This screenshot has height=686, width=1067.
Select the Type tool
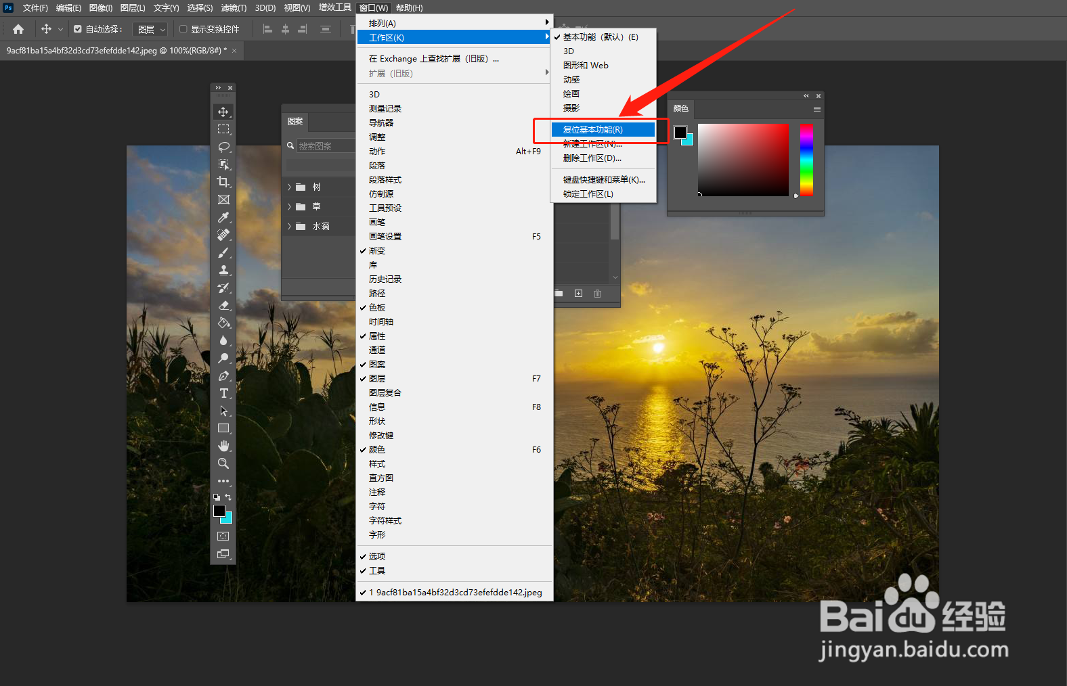point(223,393)
